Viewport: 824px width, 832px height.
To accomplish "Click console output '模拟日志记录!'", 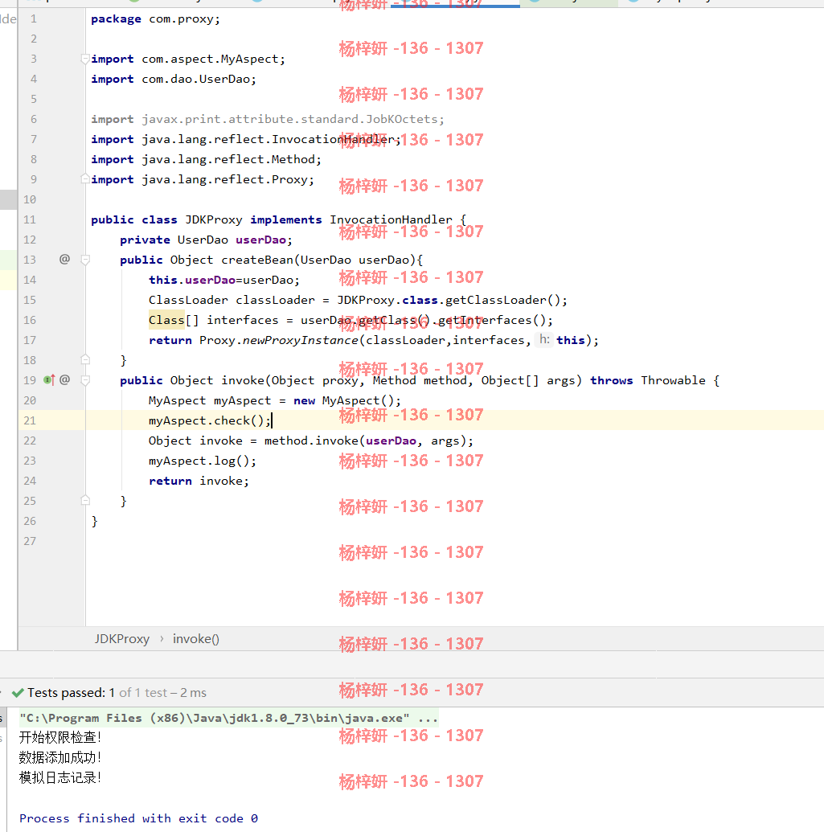I will click(x=60, y=777).
